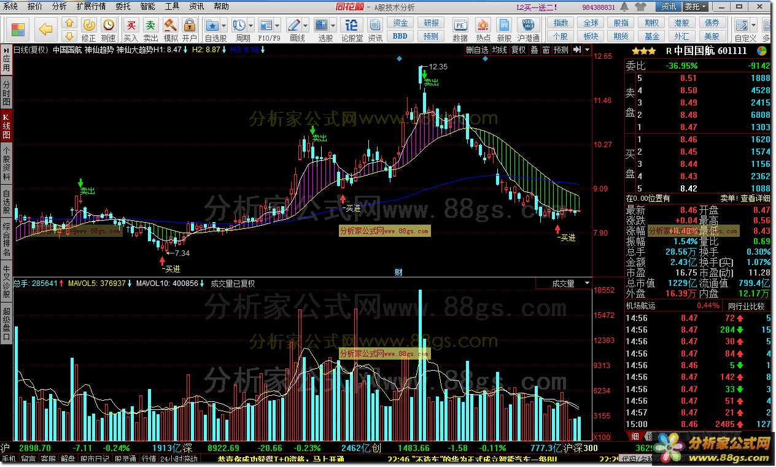Expand the 周期 period dropdown arrow
Viewport: 776px width, 467px height.
coord(252,25)
